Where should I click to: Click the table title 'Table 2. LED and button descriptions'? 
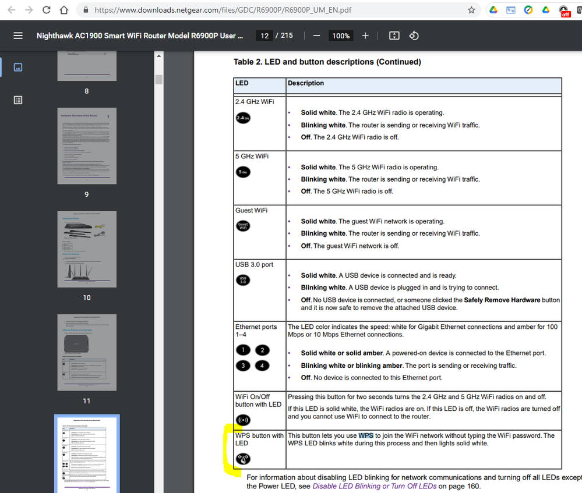pyautogui.click(x=327, y=62)
